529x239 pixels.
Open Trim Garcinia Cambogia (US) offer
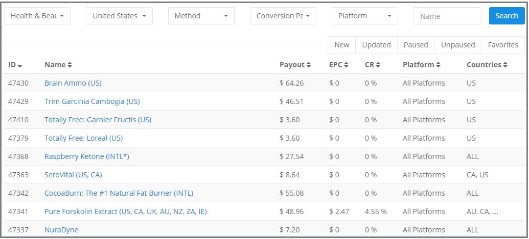pos(92,101)
